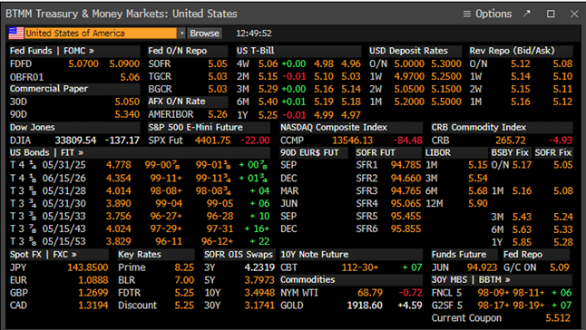Click the G/C ON Fed Repo 5.09
Screen dimensions: 586x330
(560, 268)
